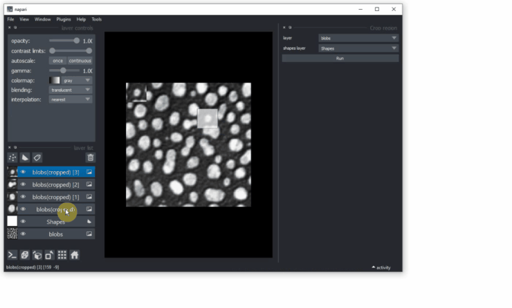Open the napari console

click(12, 255)
